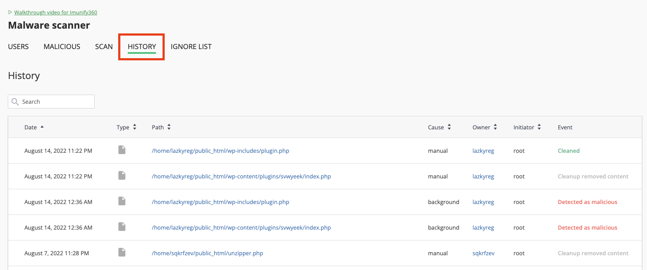This screenshot has width=647, height=270.
Task: Open owner sqkrfzev link
Action: (483, 253)
